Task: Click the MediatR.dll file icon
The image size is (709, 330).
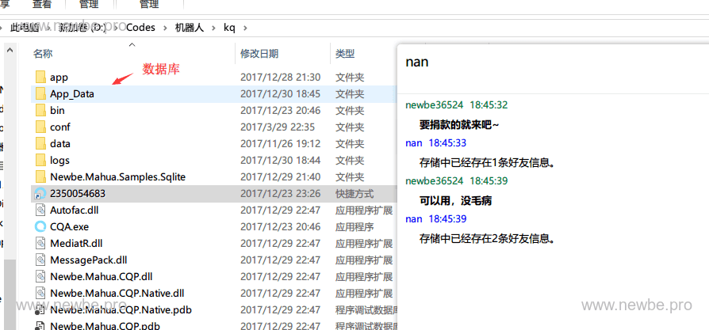Action: point(40,243)
